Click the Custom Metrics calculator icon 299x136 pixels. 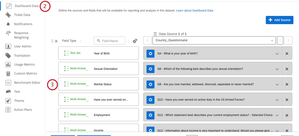(x=8, y=73)
